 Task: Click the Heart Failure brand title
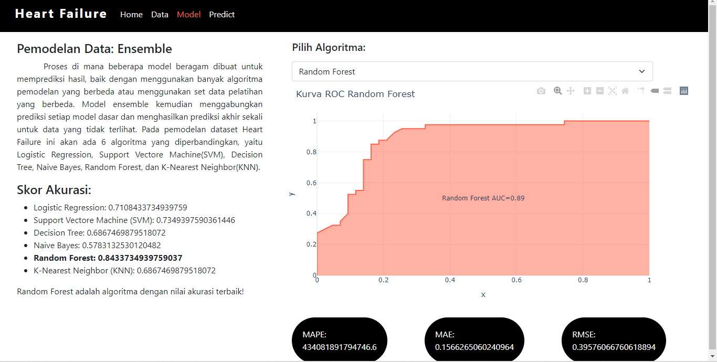coord(61,13)
